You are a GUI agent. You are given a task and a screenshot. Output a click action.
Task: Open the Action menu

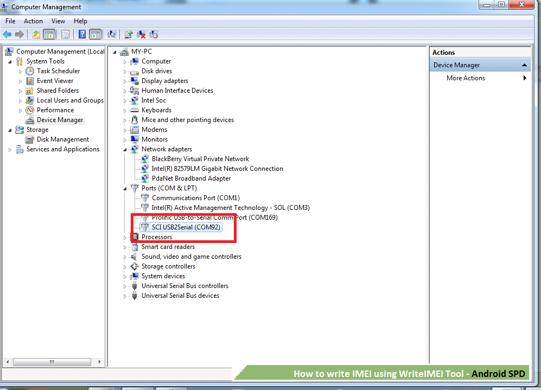pyautogui.click(x=33, y=21)
